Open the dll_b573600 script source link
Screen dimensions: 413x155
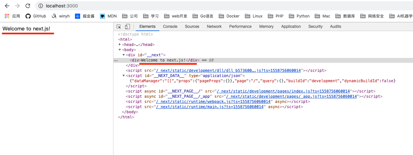point(228,71)
